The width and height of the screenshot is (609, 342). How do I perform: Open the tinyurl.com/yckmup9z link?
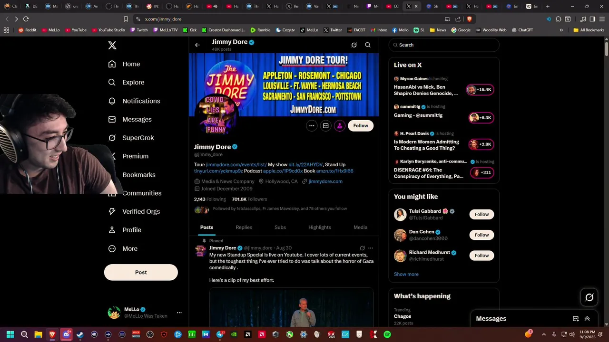(x=218, y=171)
